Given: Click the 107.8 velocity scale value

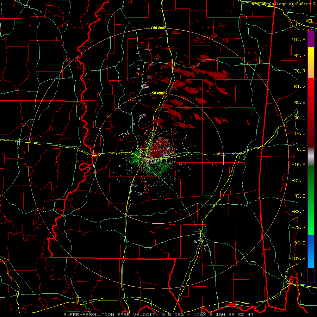Looking at the screenshot, I should click(x=298, y=39).
